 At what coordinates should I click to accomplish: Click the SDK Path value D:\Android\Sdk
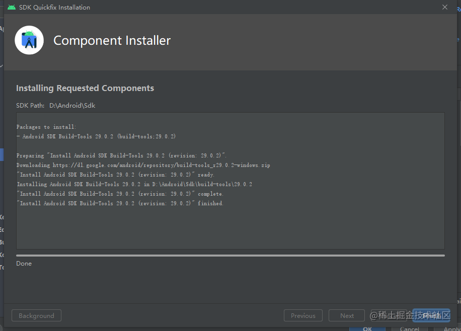72,106
